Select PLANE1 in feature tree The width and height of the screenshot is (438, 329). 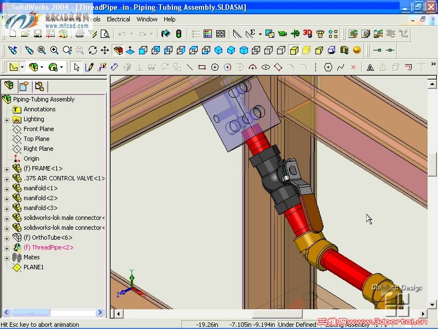(x=33, y=267)
